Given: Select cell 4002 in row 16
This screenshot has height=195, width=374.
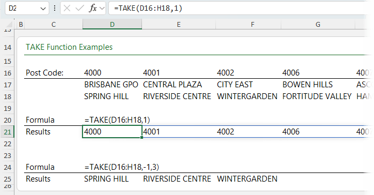Looking at the screenshot, I should [226, 73].
